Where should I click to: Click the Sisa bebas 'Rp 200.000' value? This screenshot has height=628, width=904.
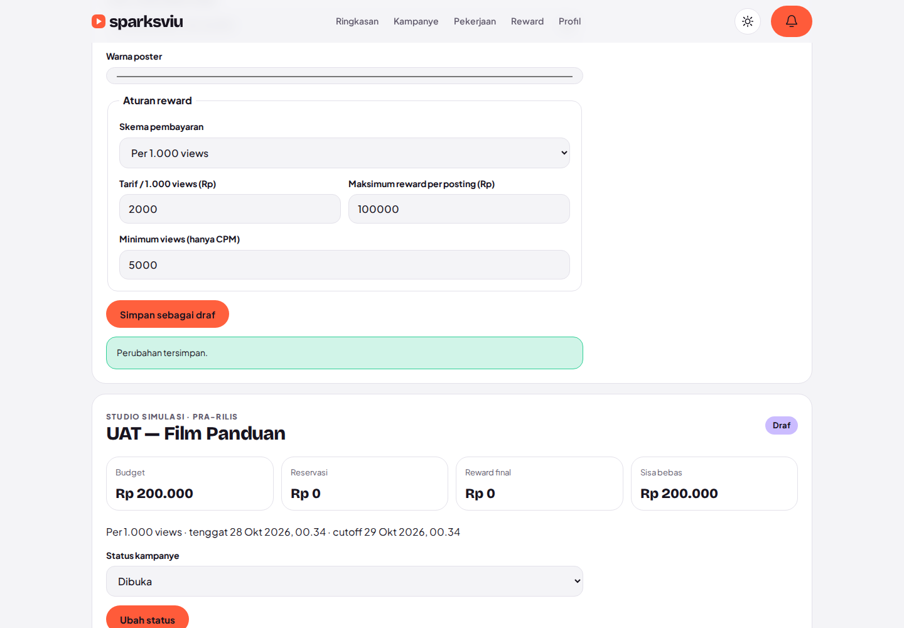coord(679,494)
